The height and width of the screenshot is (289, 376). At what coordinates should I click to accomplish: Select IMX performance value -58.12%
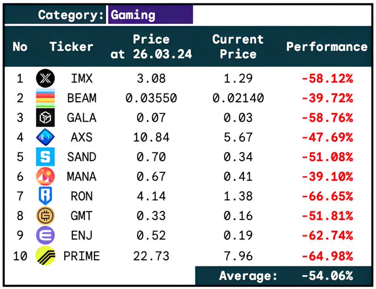point(327,79)
